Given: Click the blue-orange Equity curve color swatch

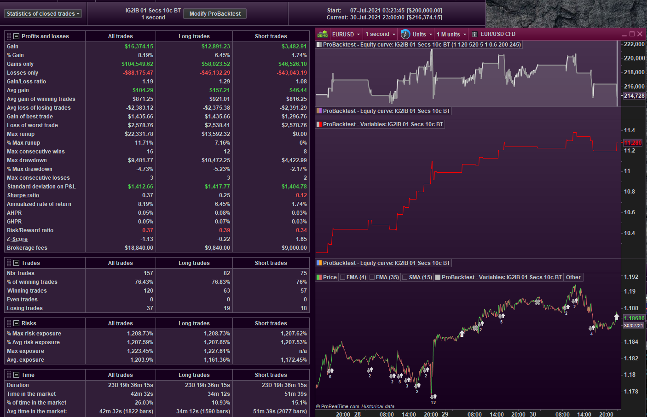Looking at the screenshot, I should [x=319, y=263].
